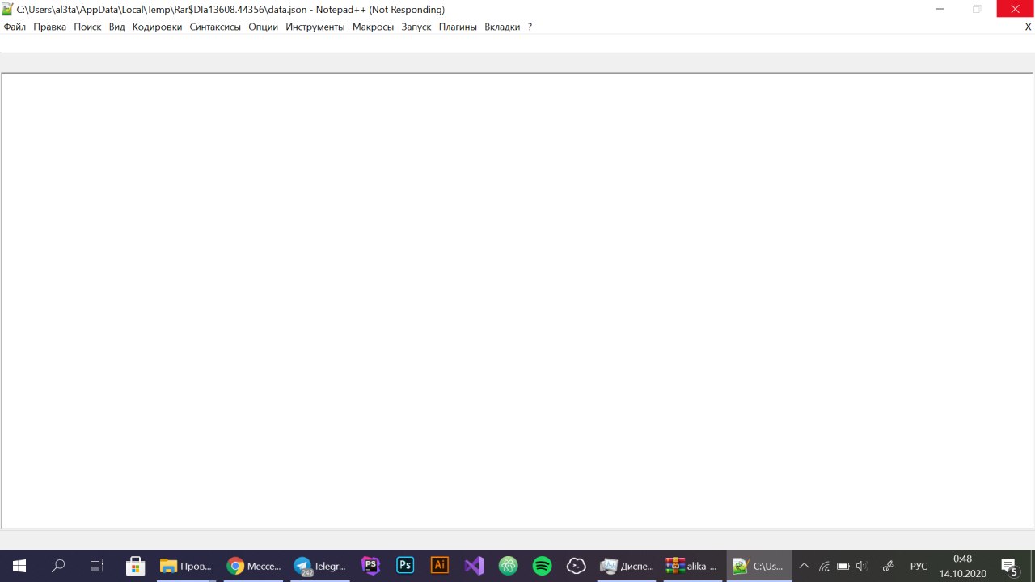Switch input language РУС
Viewport: 1035px width, 582px height.
point(919,566)
